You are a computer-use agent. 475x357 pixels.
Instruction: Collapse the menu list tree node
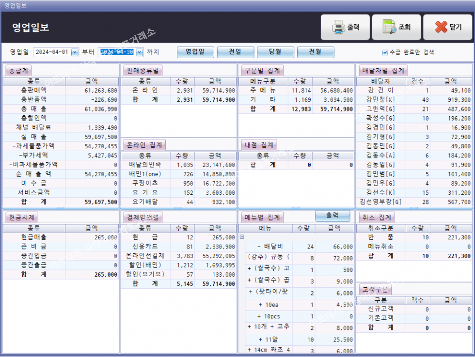point(241,237)
